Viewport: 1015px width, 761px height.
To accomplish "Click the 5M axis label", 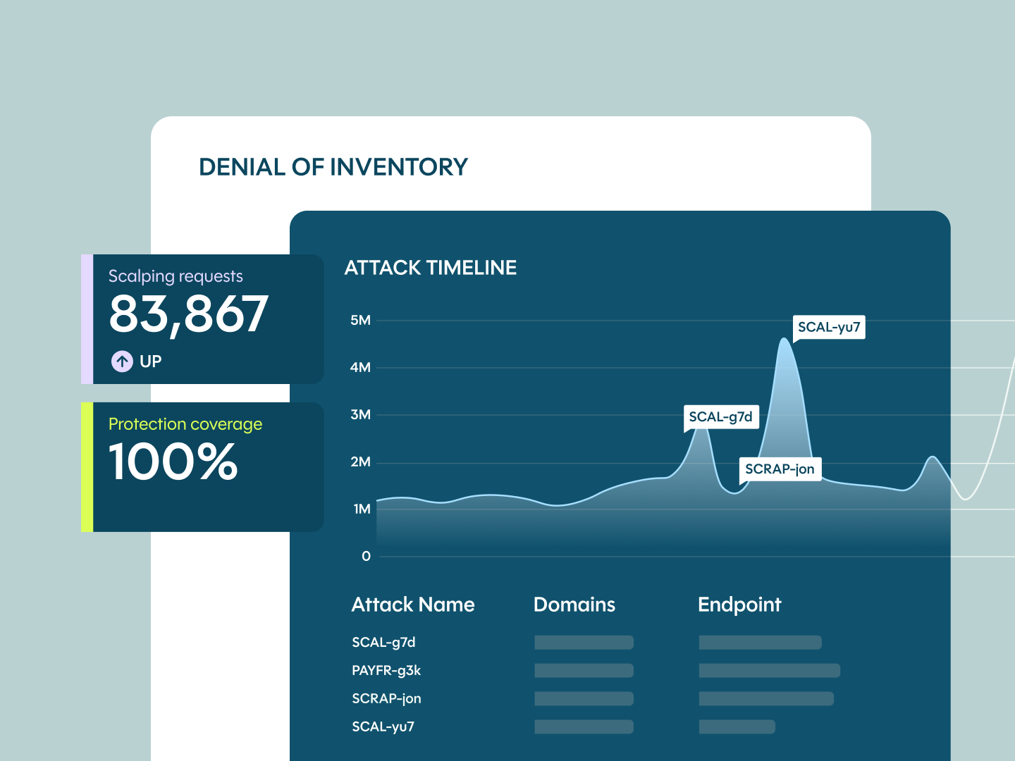I will click(360, 321).
